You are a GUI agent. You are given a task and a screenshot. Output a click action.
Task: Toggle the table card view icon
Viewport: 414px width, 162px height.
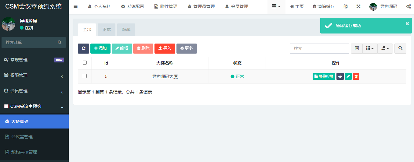(x=357, y=48)
